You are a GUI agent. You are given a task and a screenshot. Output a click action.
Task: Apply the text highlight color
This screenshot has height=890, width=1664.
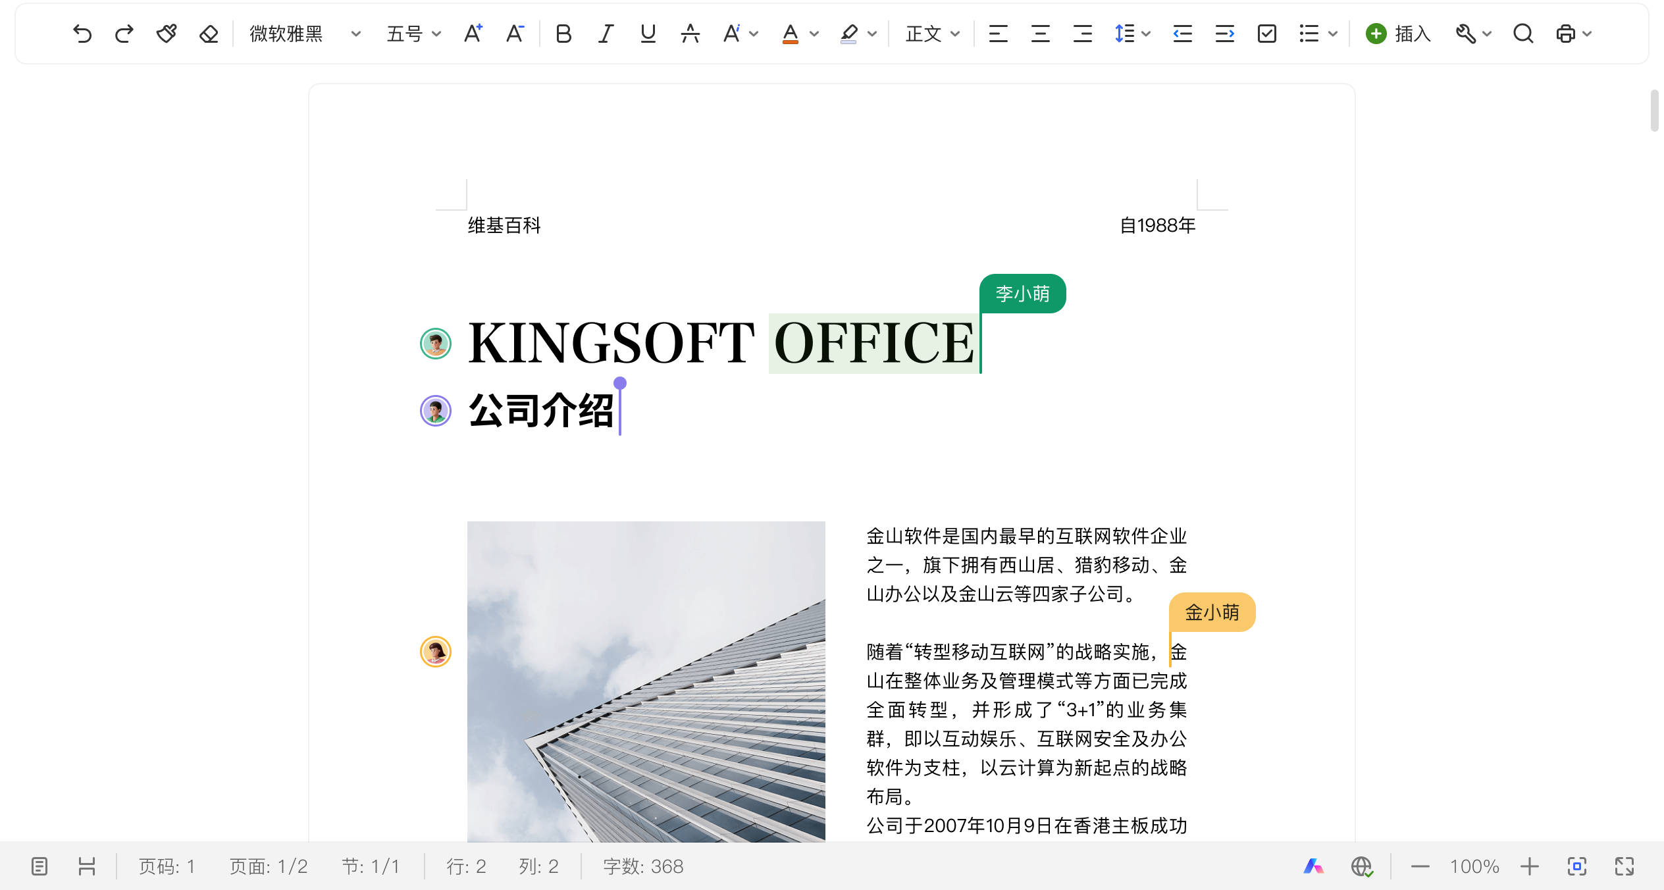[849, 34]
